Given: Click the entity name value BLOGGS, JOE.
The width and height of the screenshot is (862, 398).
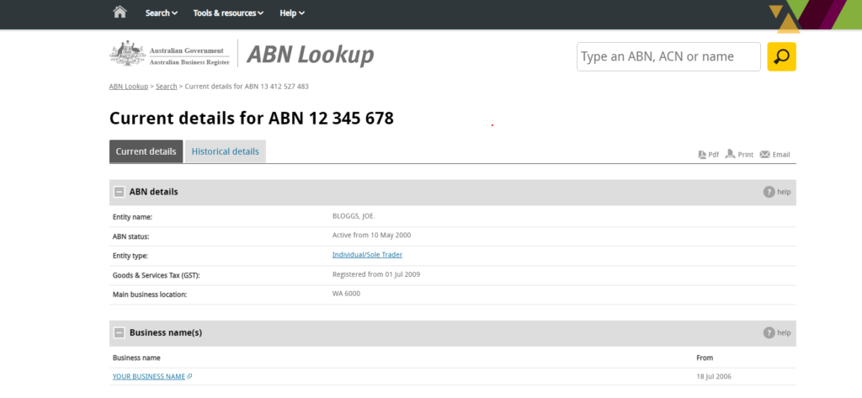Looking at the screenshot, I should click(x=354, y=215).
